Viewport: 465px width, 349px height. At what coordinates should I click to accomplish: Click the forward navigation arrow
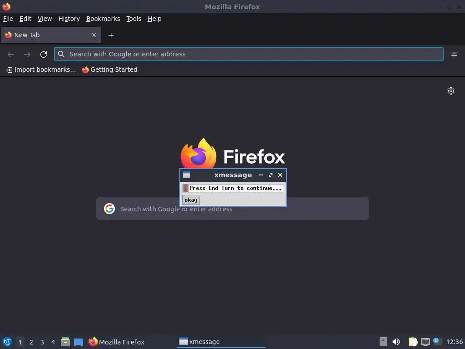pyautogui.click(x=27, y=55)
